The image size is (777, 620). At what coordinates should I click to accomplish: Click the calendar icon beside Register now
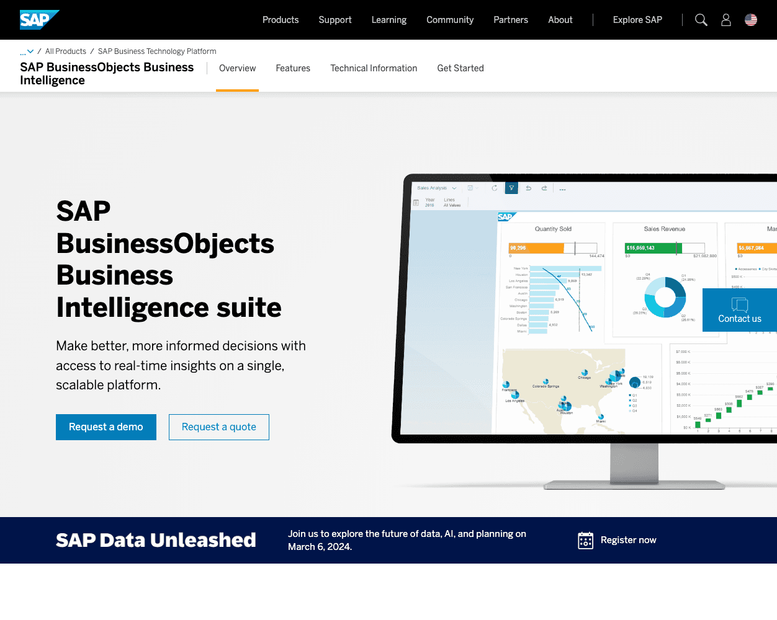(x=585, y=541)
